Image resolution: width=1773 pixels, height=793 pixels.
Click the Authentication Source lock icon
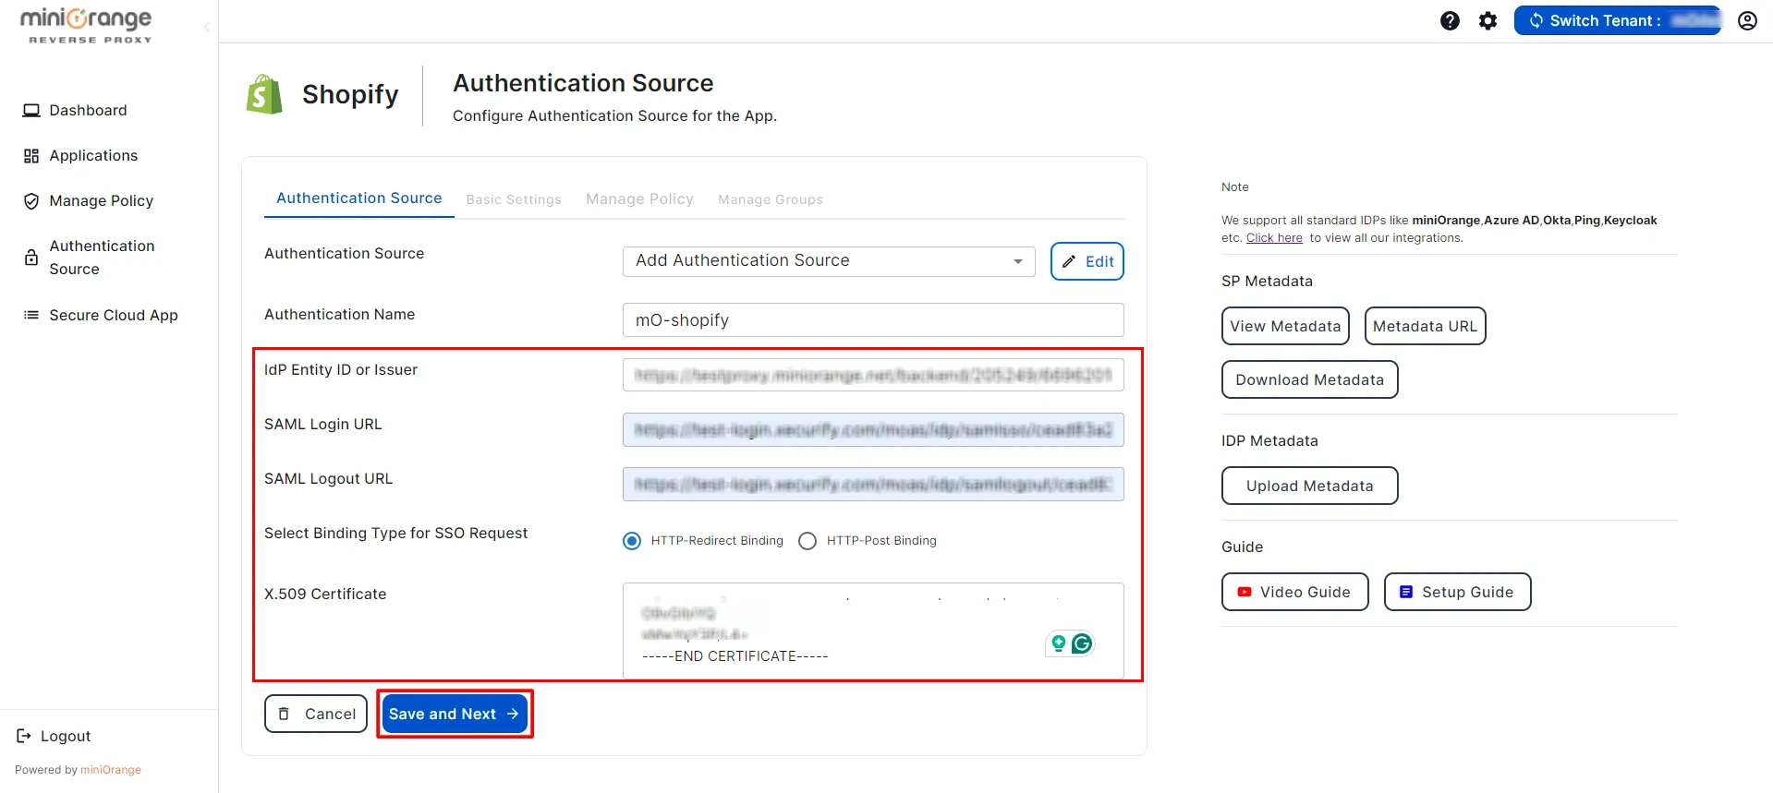coord(31,258)
